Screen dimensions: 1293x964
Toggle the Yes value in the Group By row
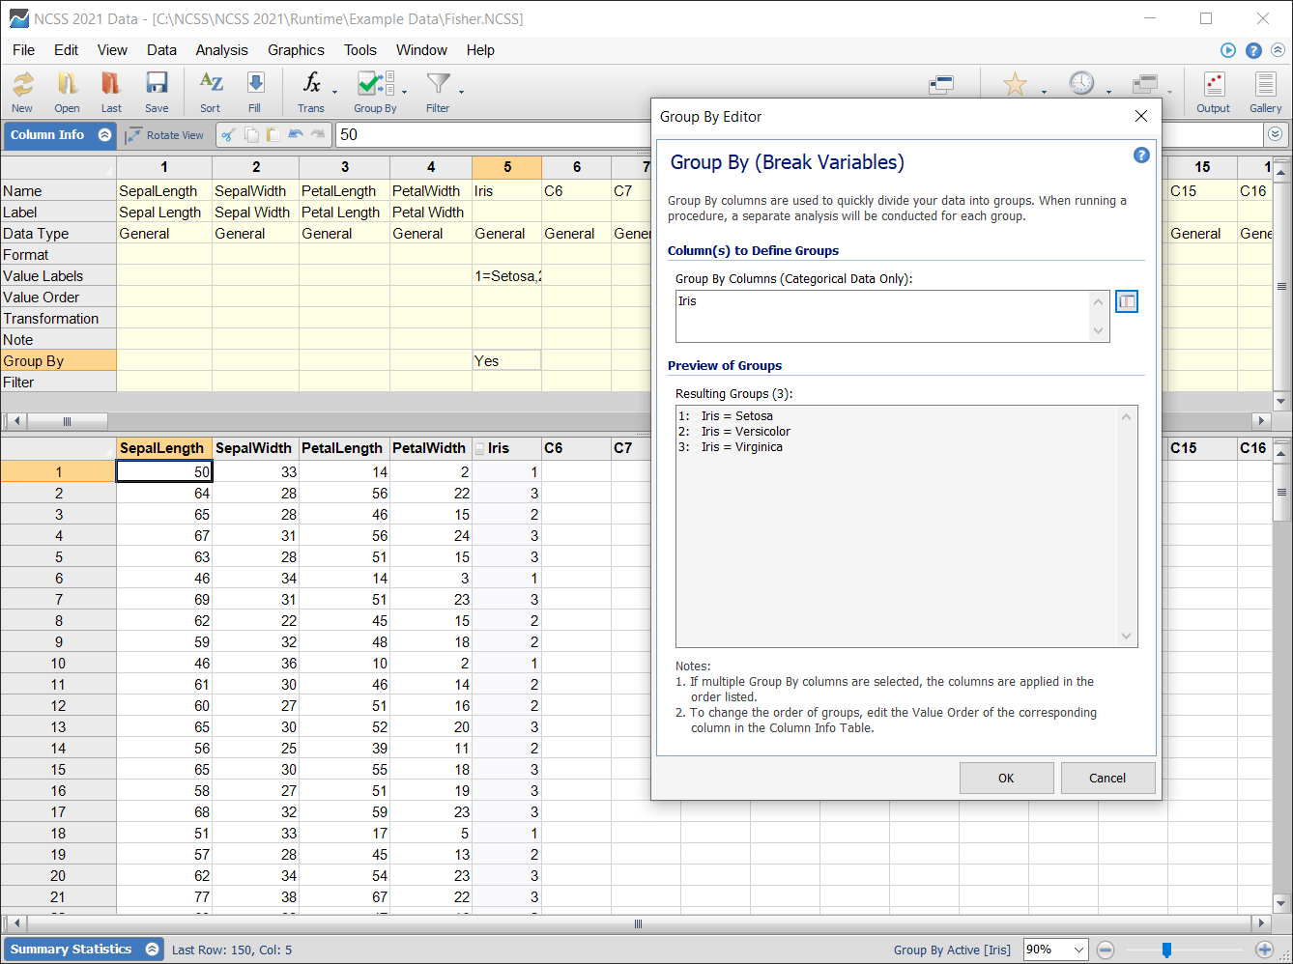click(x=506, y=358)
